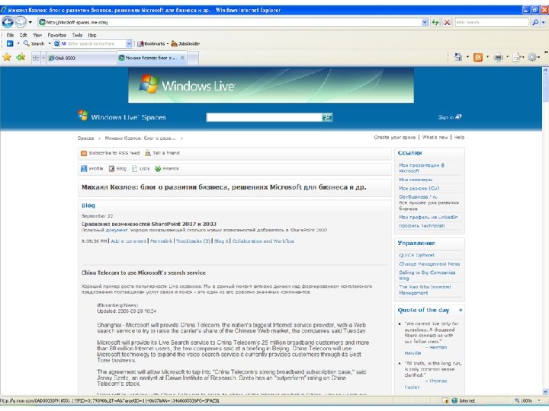This screenshot has height=411, width=549.
Task: Go forward with the browser Forward arrow
Action: pyautogui.click(x=21, y=22)
